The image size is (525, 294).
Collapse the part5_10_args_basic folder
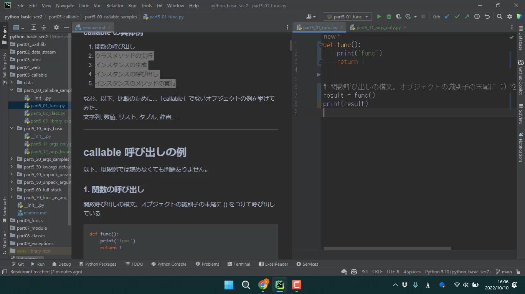coord(12,128)
